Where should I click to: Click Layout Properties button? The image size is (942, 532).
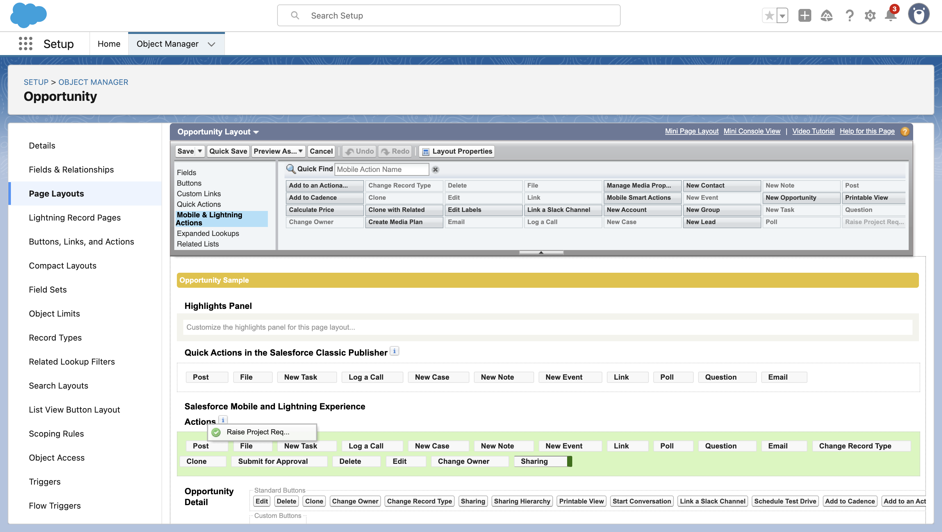(457, 151)
